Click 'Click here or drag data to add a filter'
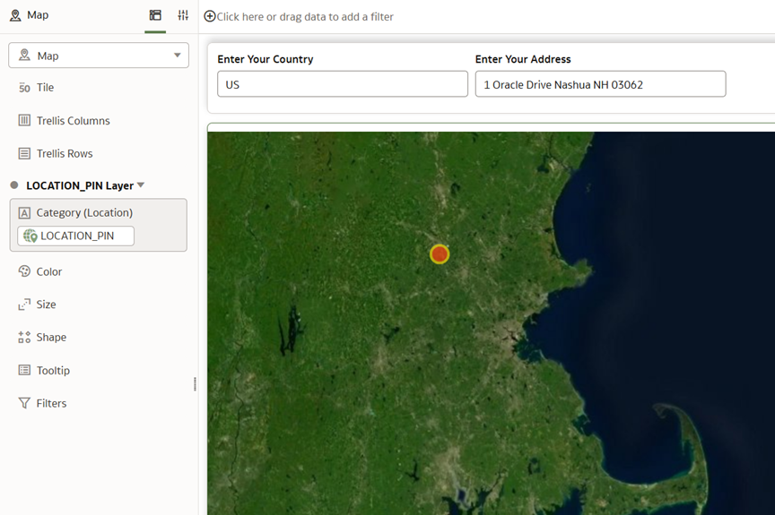The height and width of the screenshot is (515, 775). tap(305, 17)
